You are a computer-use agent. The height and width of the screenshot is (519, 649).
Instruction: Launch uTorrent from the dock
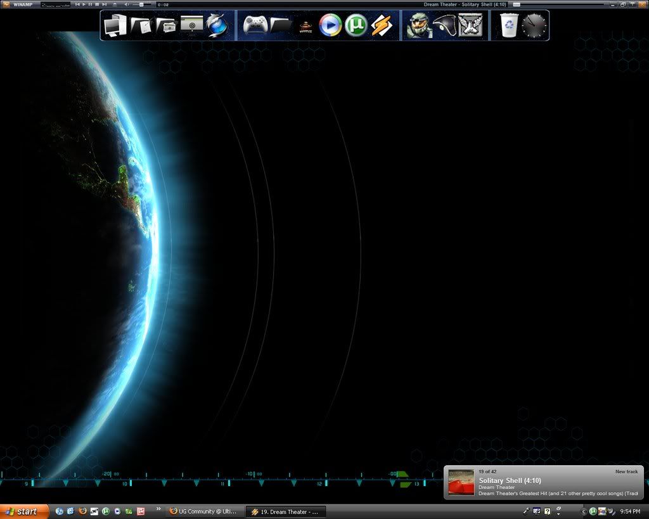356,25
